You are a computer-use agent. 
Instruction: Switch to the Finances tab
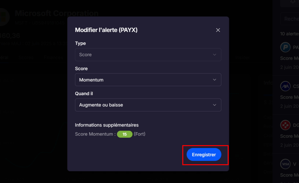[53, 57]
